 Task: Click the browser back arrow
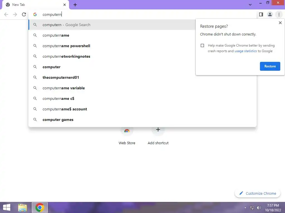coord(6,14)
